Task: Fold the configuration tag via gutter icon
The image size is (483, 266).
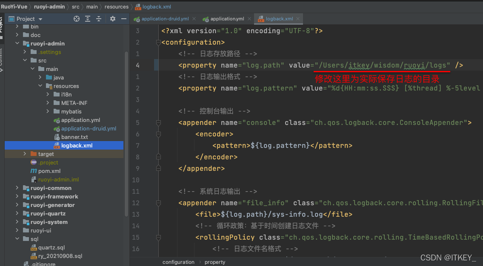Action: (x=158, y=42)
